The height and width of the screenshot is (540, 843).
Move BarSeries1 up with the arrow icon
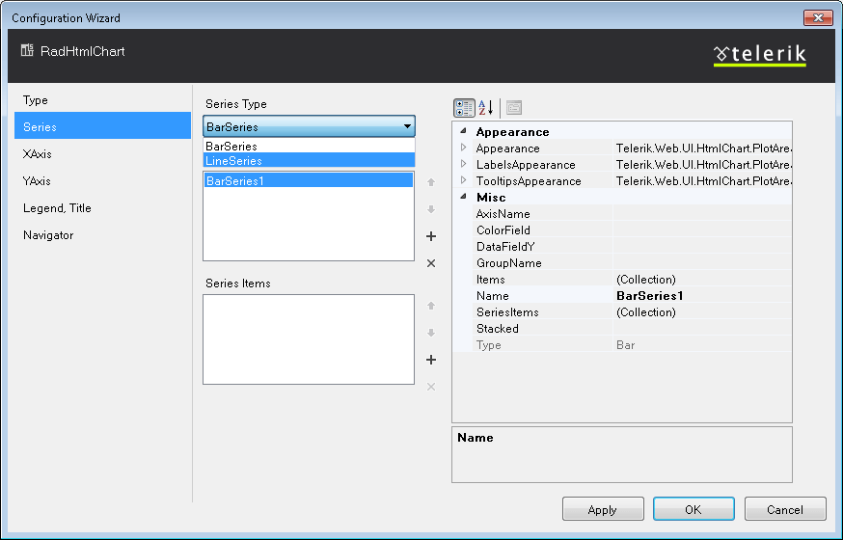pos(431,182)
